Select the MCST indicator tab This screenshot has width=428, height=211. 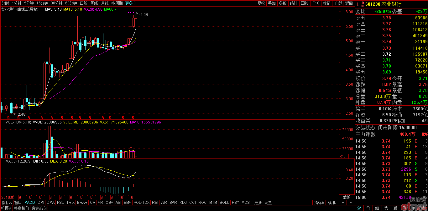[247, 203]
